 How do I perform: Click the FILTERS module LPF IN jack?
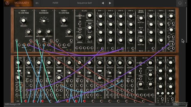(169, 23)
